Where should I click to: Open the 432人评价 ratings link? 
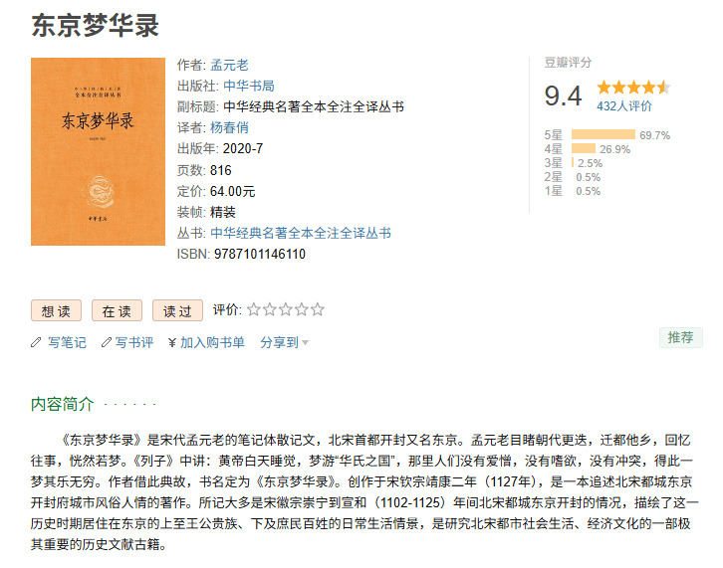click(x=624, y=105)
